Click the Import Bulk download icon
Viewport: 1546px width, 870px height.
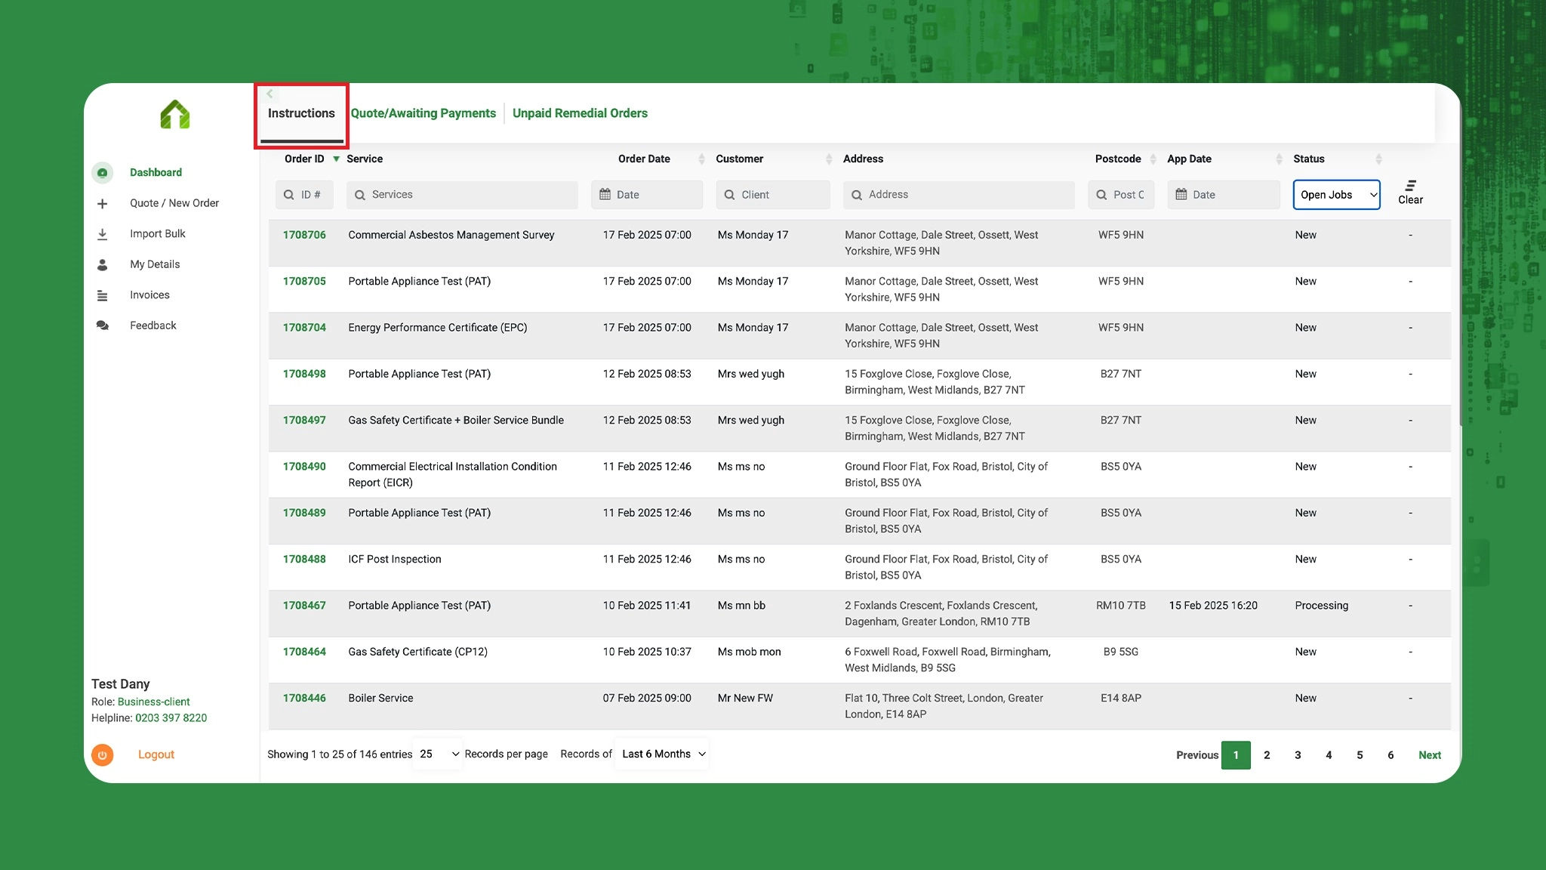103,234
